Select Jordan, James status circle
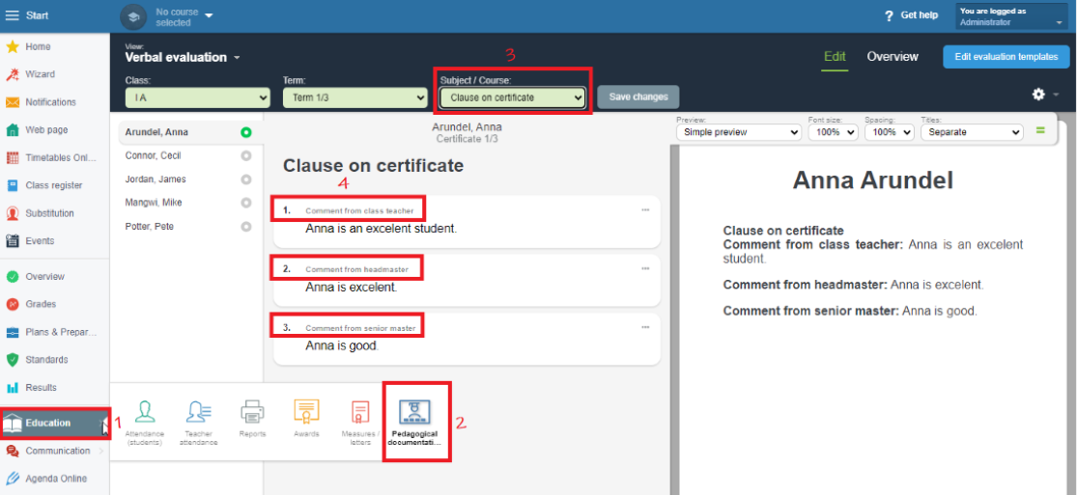This screenshot has width=1077, height=495. pyautogui.click(x=246, y=179)
